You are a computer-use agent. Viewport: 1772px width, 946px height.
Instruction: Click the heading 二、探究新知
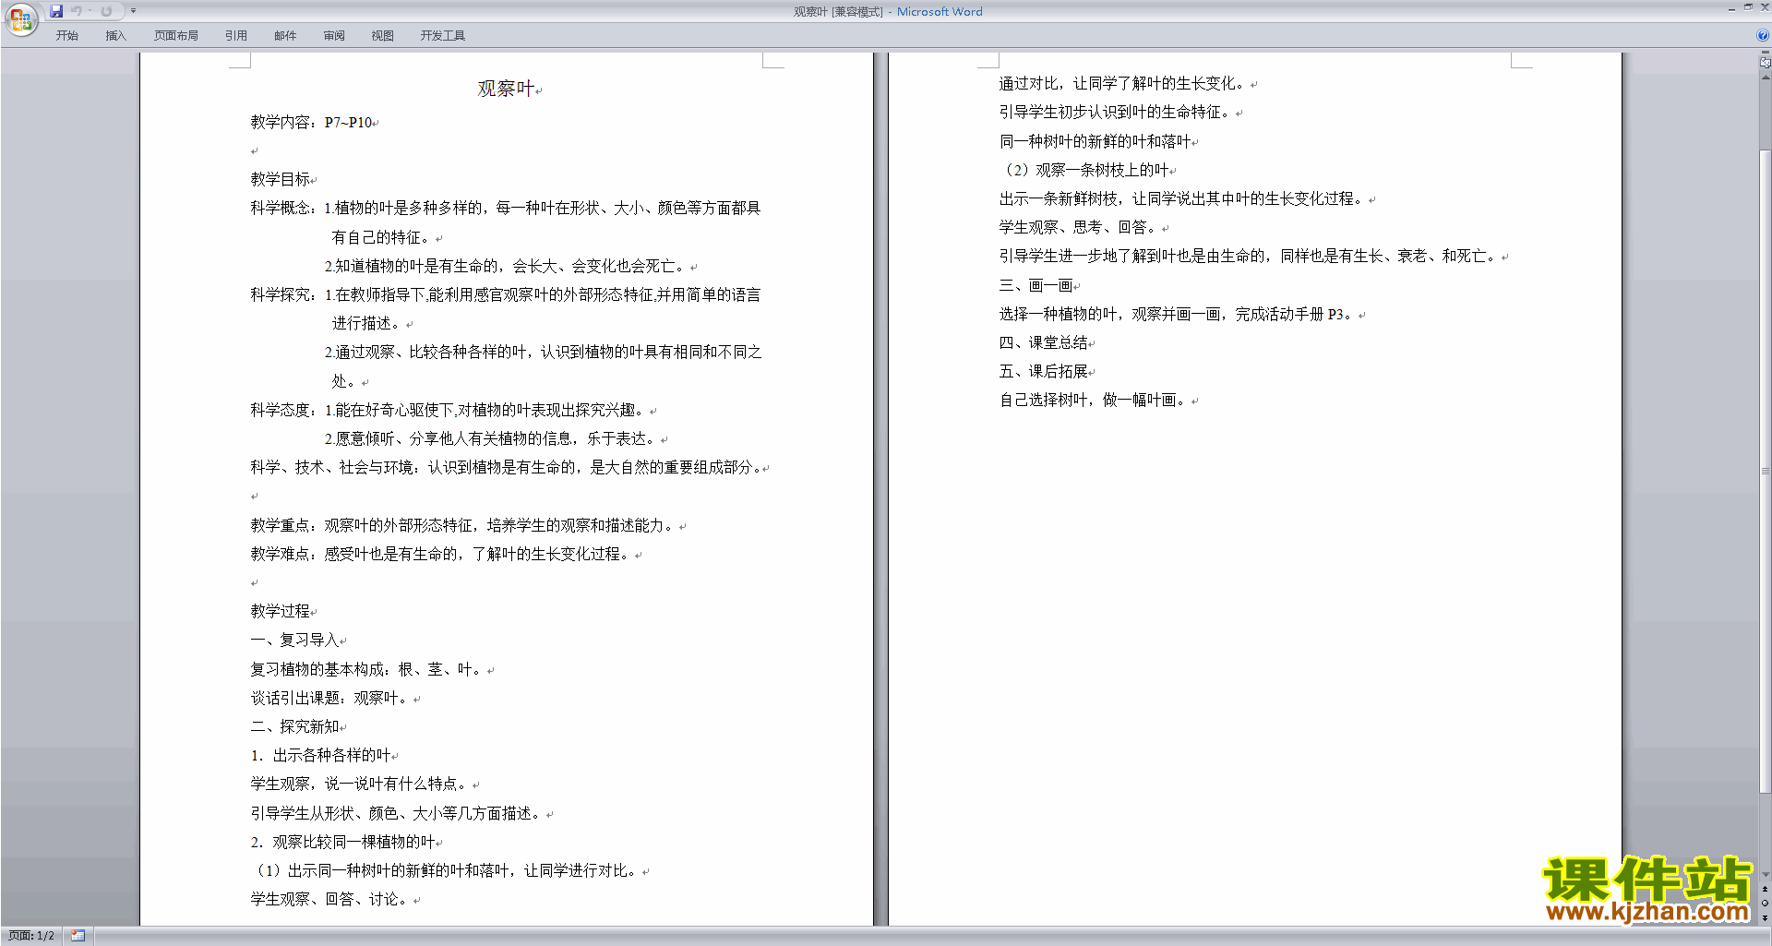[294, 726]
